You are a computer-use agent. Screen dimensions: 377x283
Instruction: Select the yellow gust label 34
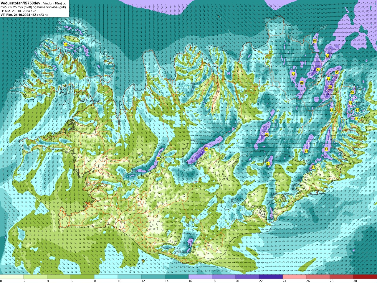point(206,149)
